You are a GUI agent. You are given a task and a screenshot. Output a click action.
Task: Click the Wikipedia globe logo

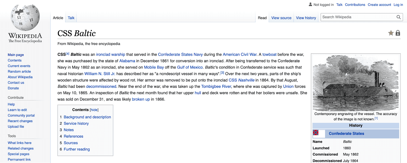[25, 18]
